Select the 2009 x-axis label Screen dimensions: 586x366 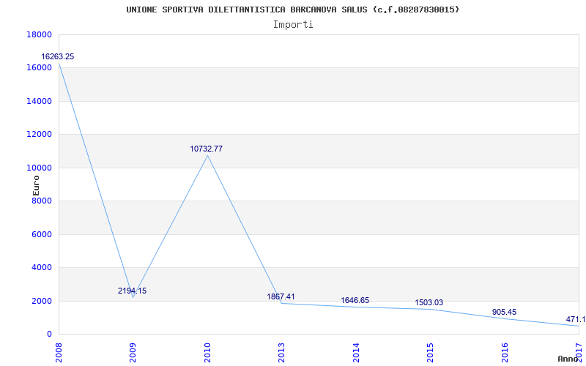133,353
